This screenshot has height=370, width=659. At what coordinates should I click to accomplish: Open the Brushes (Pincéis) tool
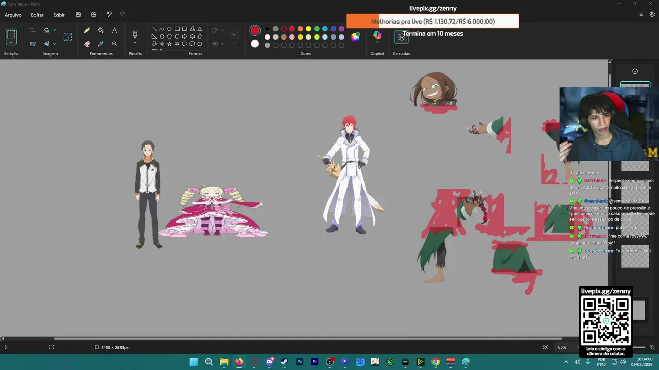135,34
